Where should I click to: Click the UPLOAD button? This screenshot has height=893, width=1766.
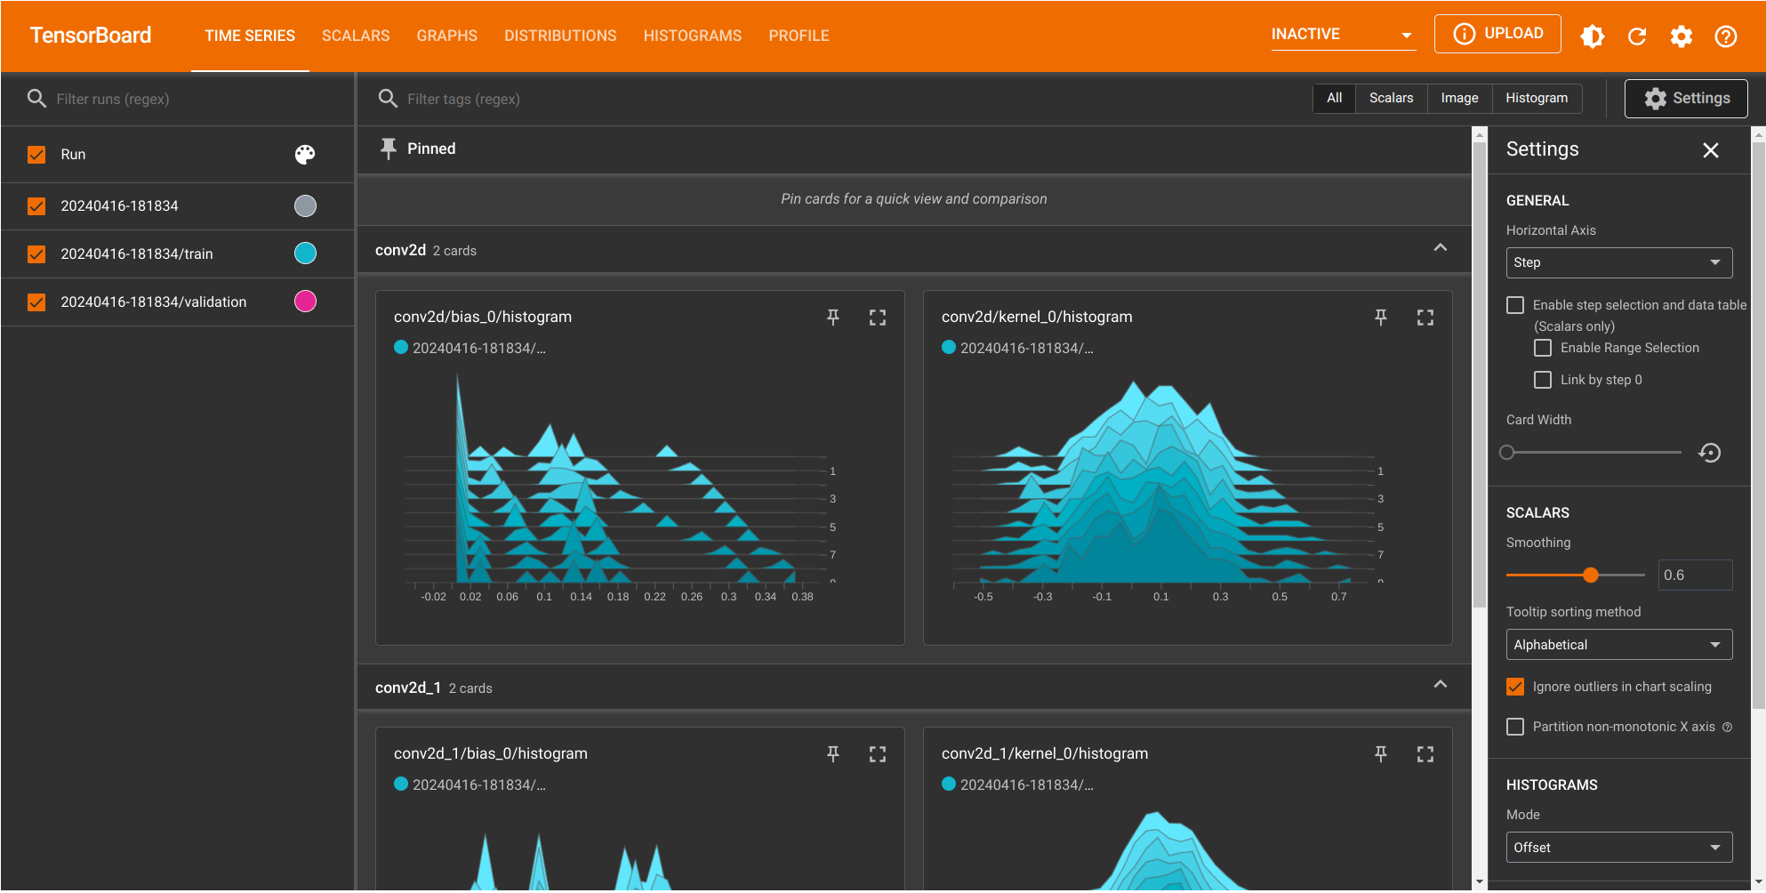coord(1497,34)
